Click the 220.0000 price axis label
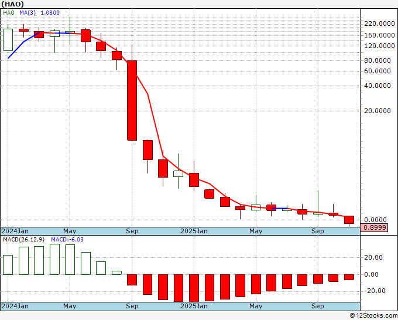This screenshot has height=320, width=398. pos(379,23)
